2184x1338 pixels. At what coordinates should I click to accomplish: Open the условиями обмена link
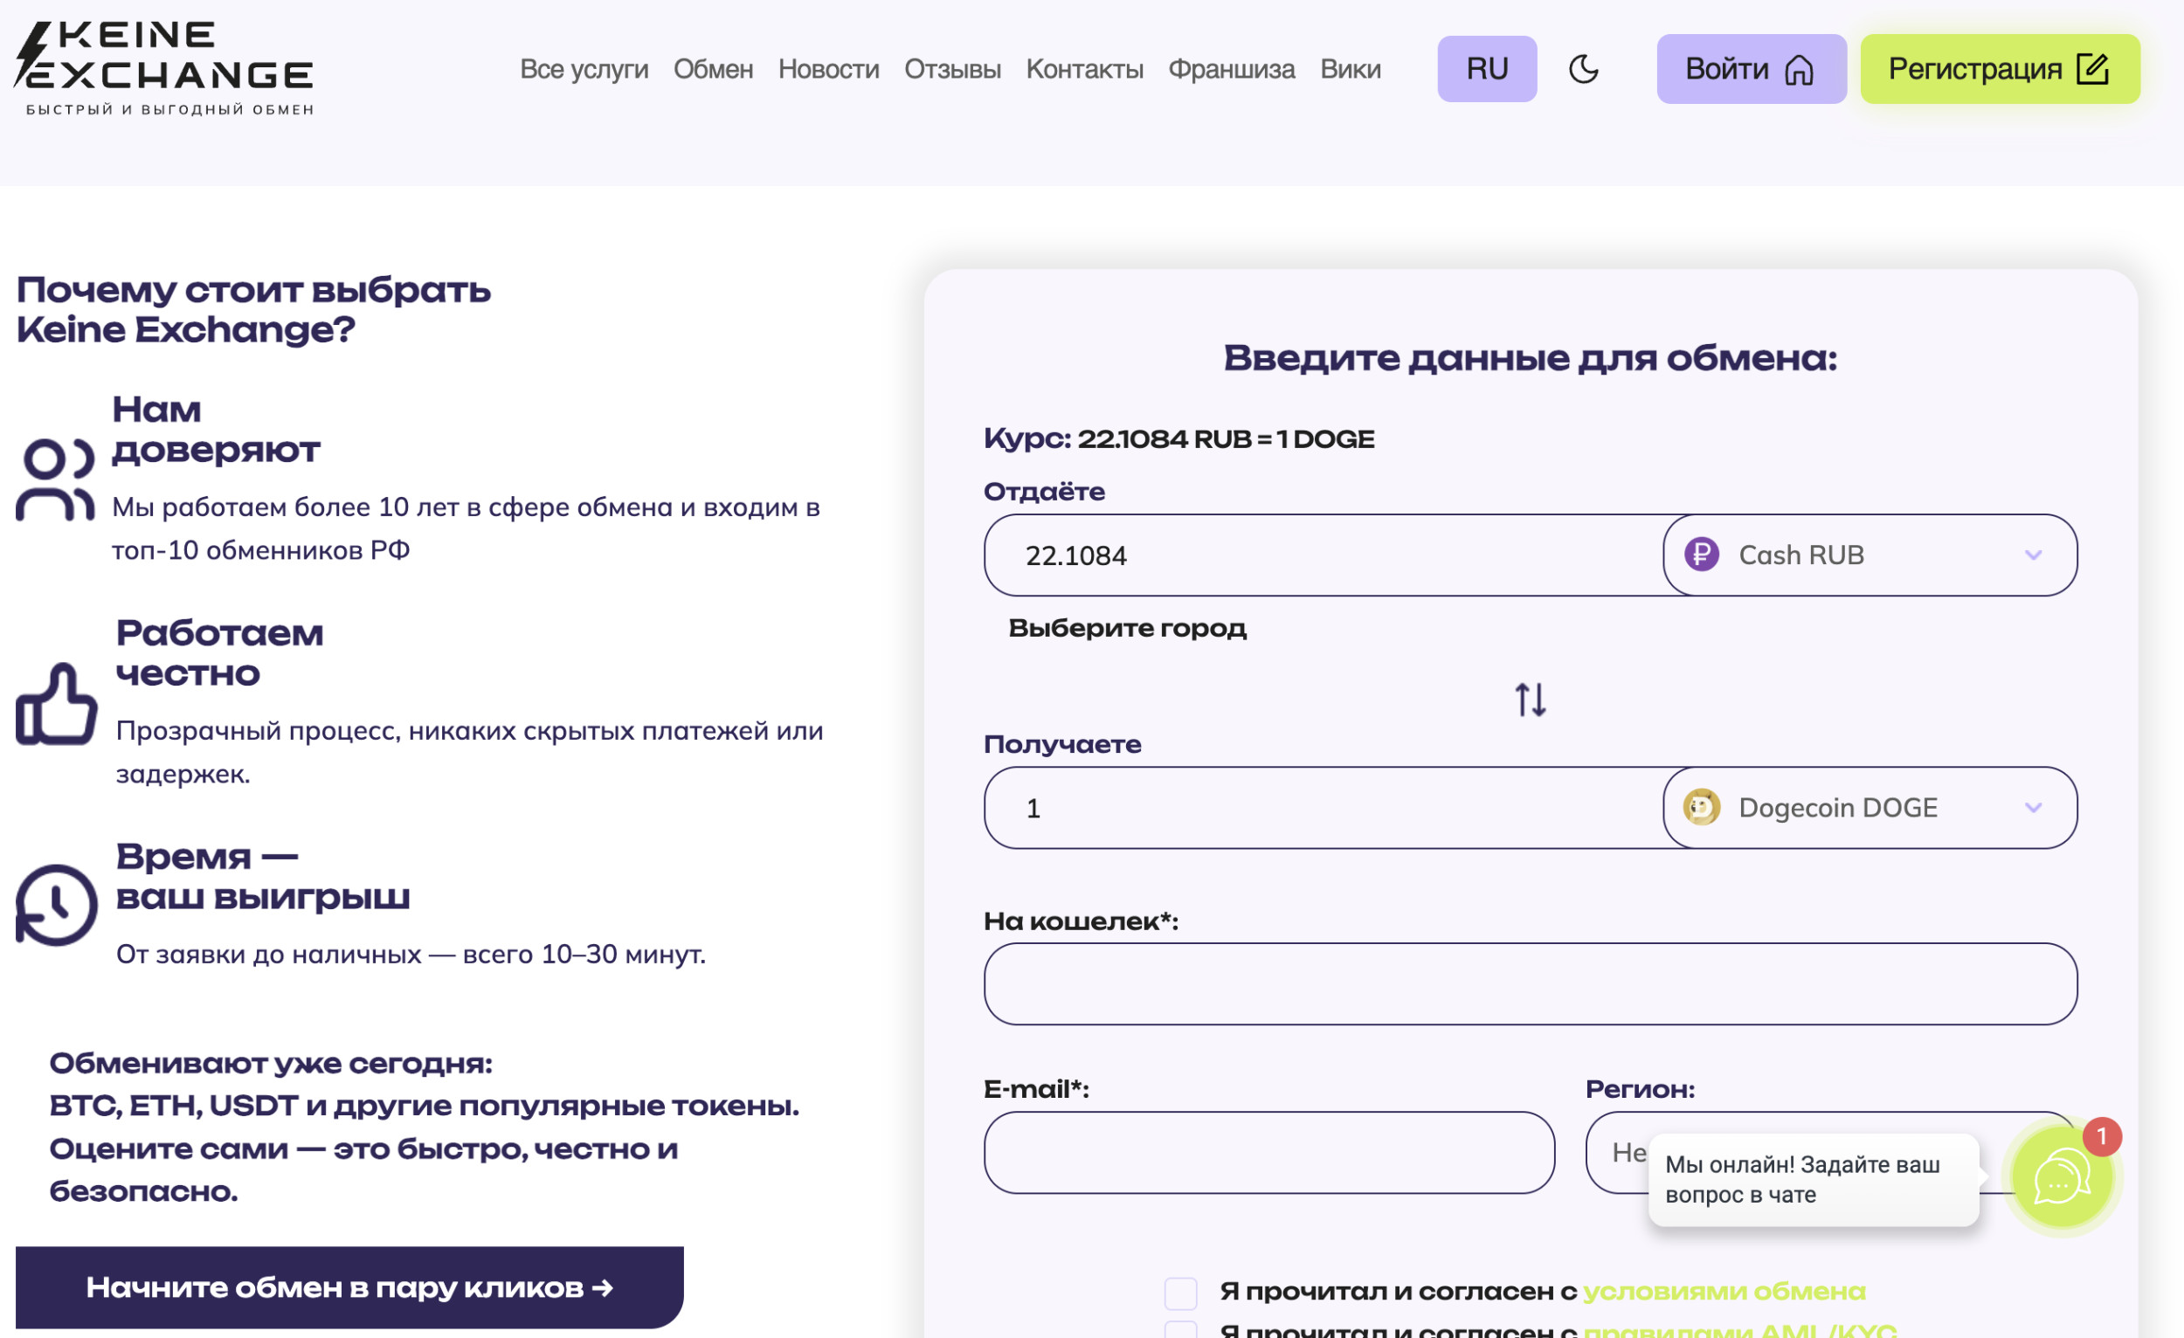click(x=1723, y=1291)
